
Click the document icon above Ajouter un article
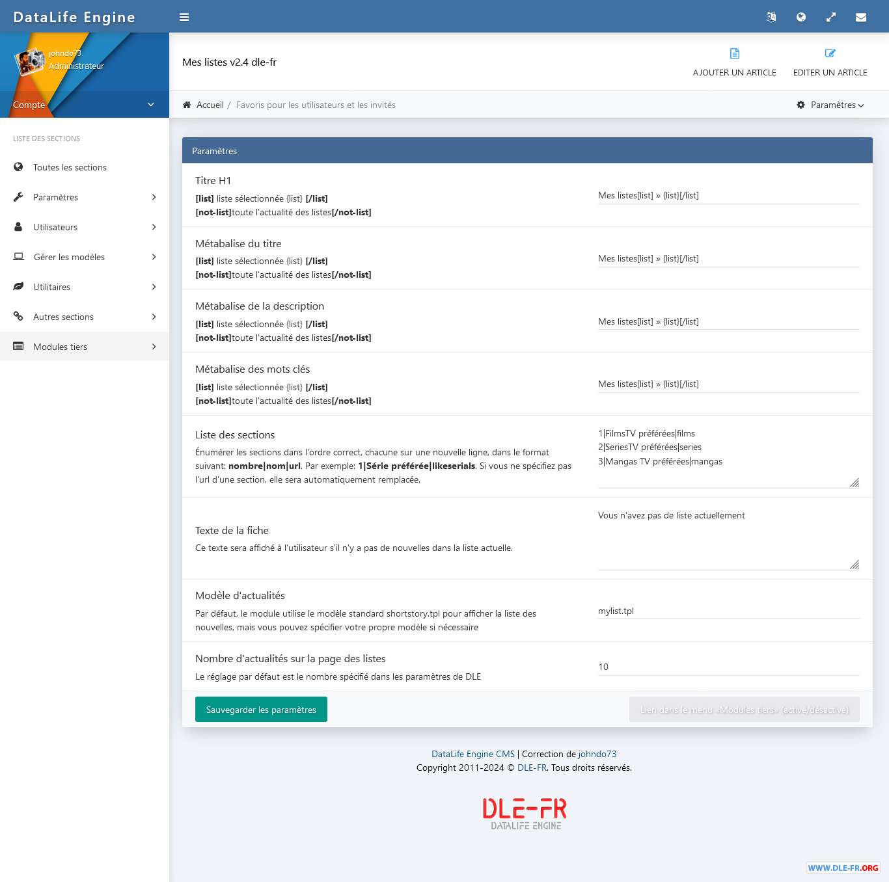pyautogui.click(x=735, y=53)
